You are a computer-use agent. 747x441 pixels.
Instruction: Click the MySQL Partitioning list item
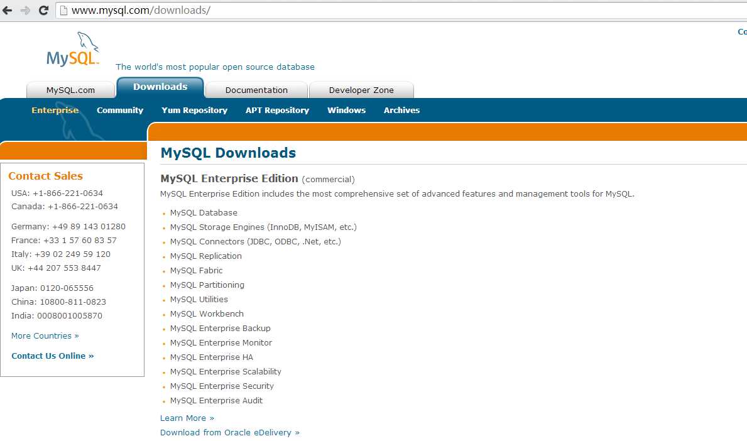tap(207, 285)
